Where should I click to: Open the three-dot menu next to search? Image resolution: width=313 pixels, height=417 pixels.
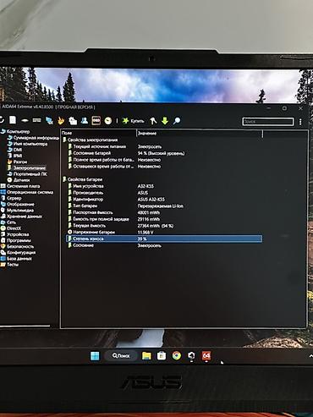click(300, 122)
